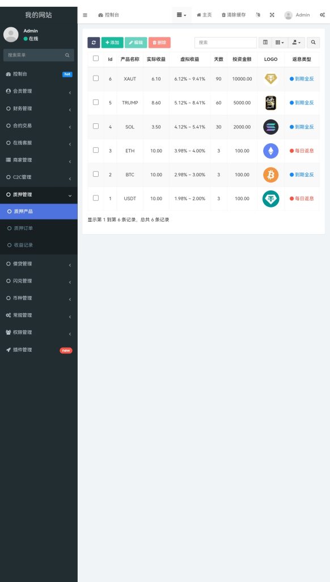Click the Admin avatar in top bar
This screenshot has height=582, width=330.
click(288, 15)
